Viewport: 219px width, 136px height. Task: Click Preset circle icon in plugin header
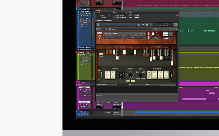coord(126,13)
